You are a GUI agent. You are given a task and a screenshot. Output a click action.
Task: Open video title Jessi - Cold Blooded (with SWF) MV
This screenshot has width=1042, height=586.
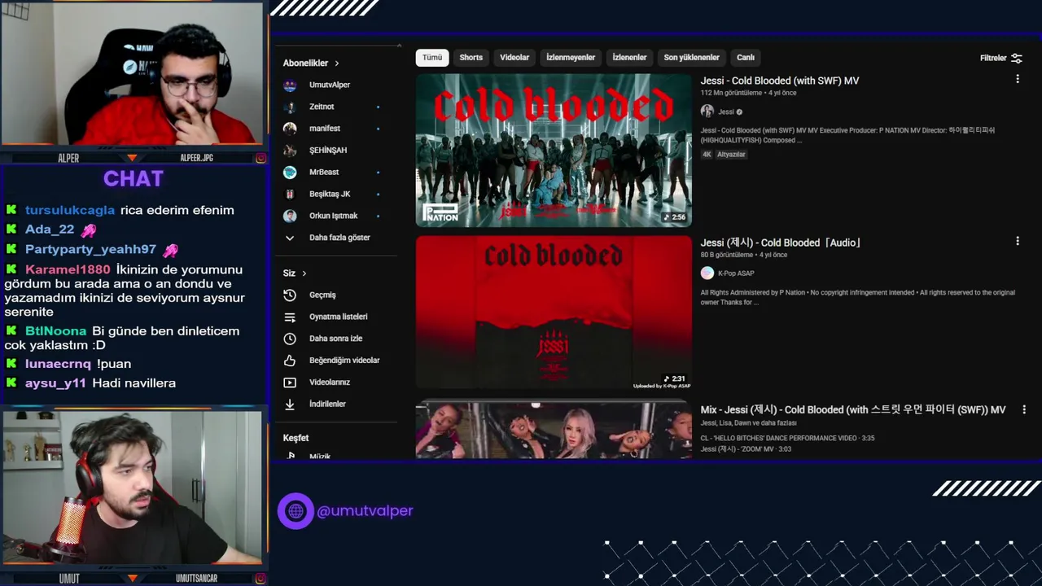pyautogui.click(x=780, y=81)
